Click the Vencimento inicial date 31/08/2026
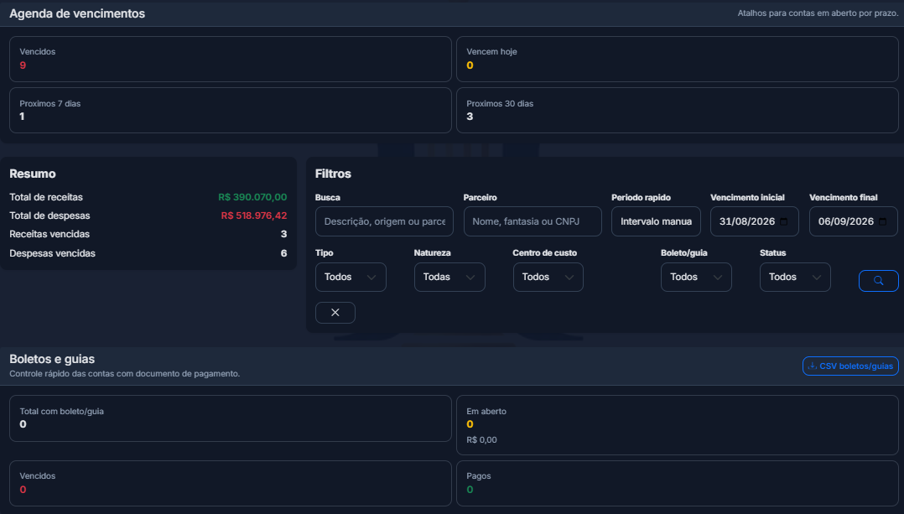Screen dimensions: 904x514 coord(746,221)
